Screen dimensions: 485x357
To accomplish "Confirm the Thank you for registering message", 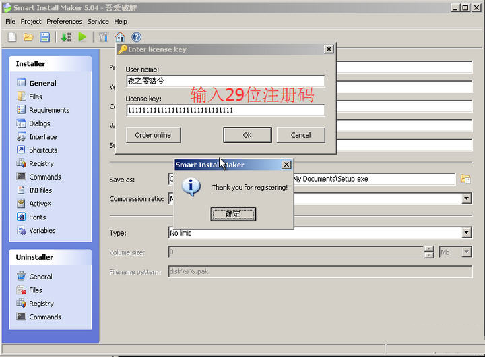I will [233, 214].
